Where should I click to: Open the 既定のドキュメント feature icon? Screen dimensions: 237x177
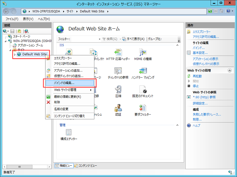(143, 92)
